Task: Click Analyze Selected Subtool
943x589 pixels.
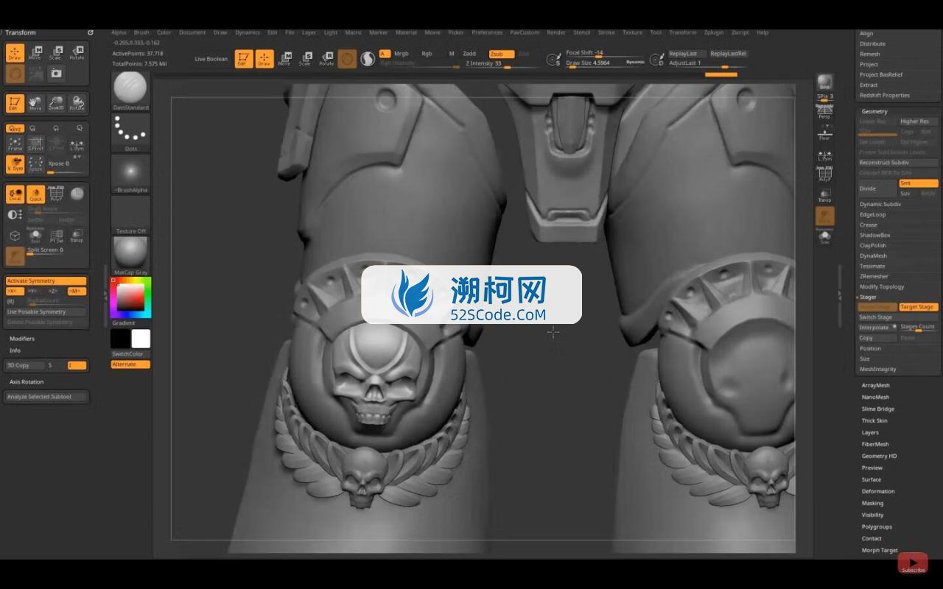Action: pos(46,397)
